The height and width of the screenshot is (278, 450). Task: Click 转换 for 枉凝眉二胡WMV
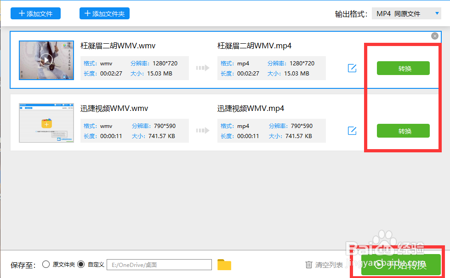coord(403,68)
